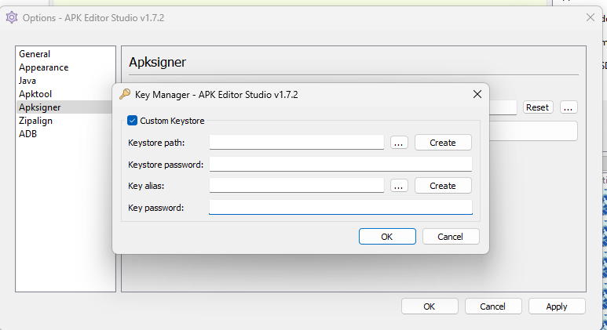This screenshot has height=330, width=607.
Task: Close the Options window
Action: pos(590,17)
